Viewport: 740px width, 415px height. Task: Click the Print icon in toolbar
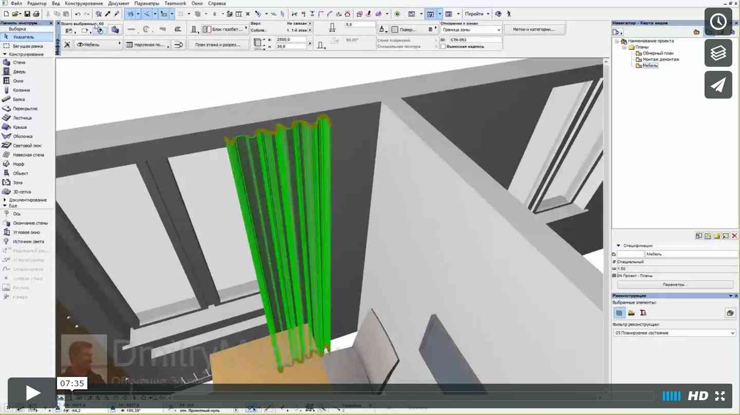tap(36, 14)
